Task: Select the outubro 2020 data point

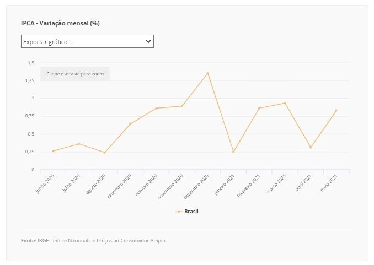Action: [x=156, y=108]
